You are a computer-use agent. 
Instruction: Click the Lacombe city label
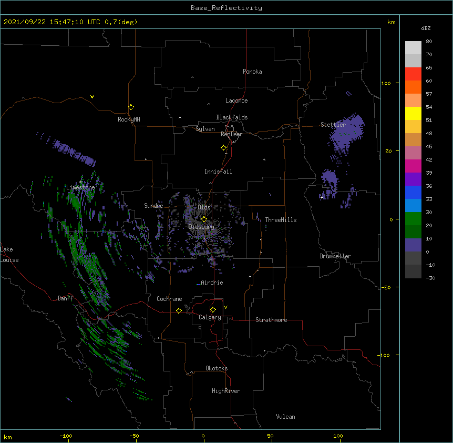tap(236, 100)
